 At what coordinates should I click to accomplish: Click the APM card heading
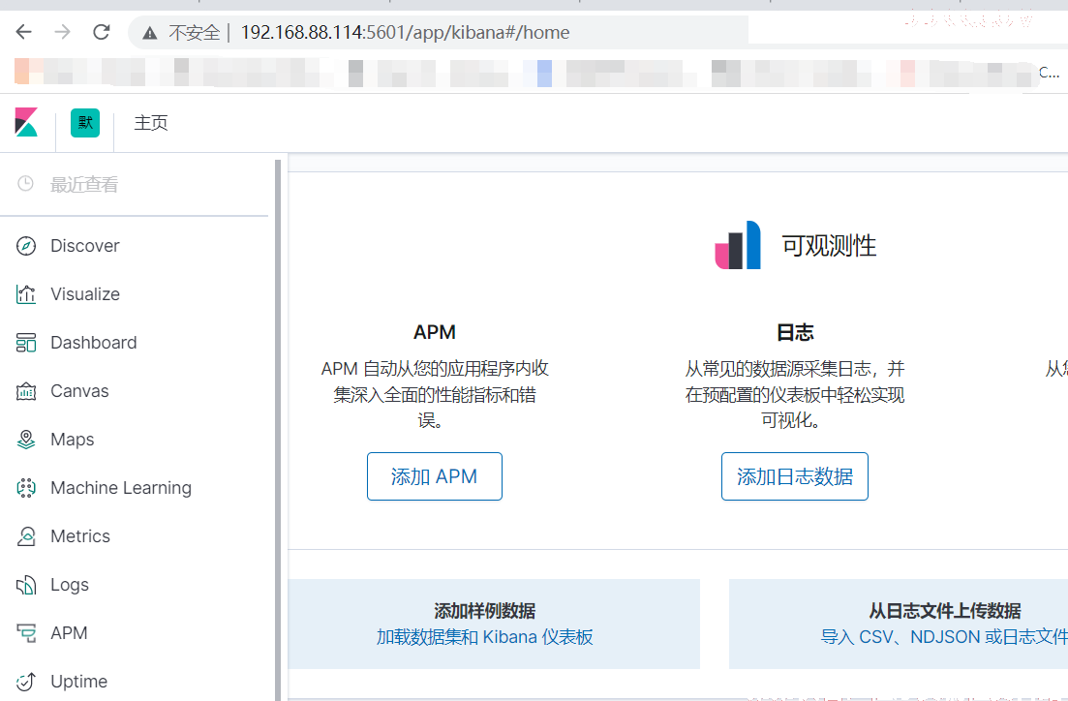435,332
